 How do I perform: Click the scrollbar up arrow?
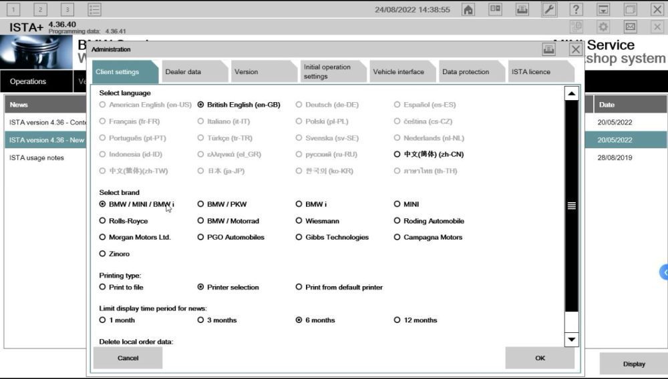[572, 93]
